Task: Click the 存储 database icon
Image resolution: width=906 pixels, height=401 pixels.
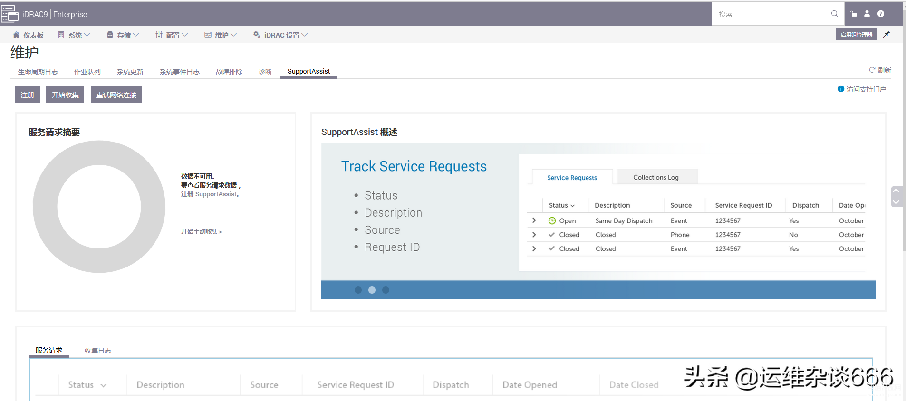Action: pyautogui.click(x=110, y=35)
